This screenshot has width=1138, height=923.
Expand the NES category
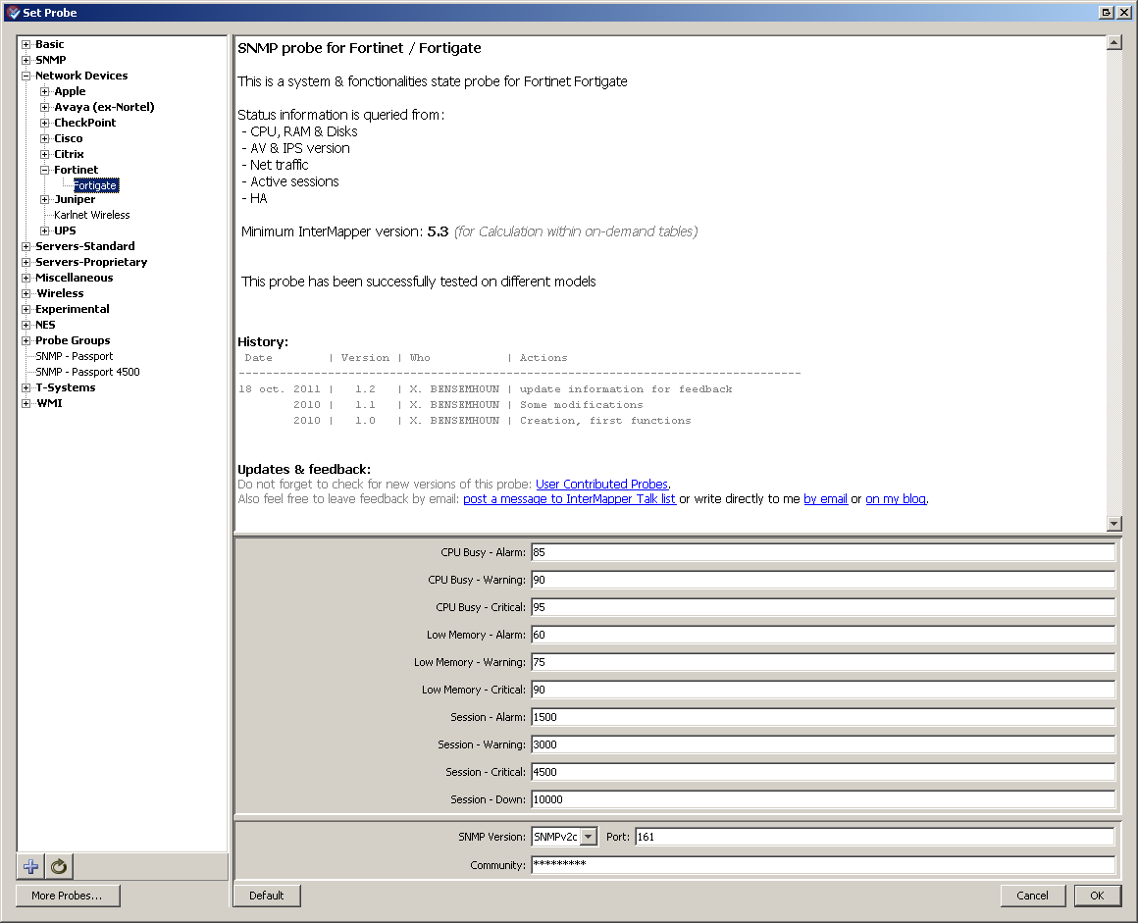tap(26, 325)
